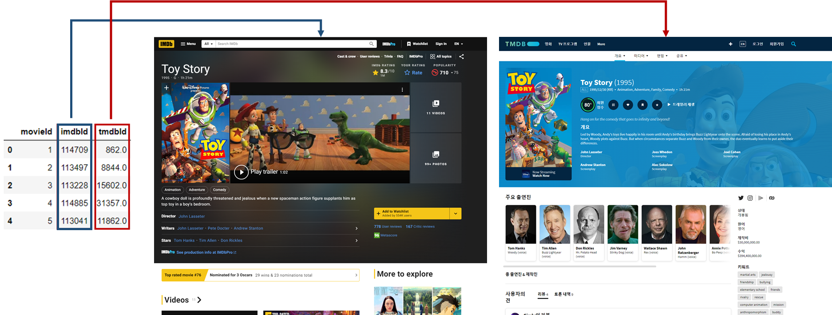Click the Animation genre chip
This screenshot has width=832, height=315.
(x=173, y=190)
